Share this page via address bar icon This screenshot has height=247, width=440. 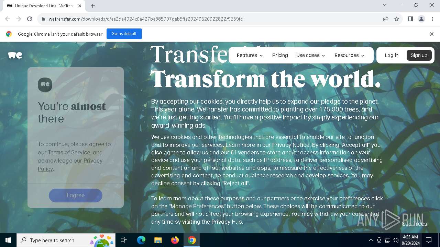386,19
